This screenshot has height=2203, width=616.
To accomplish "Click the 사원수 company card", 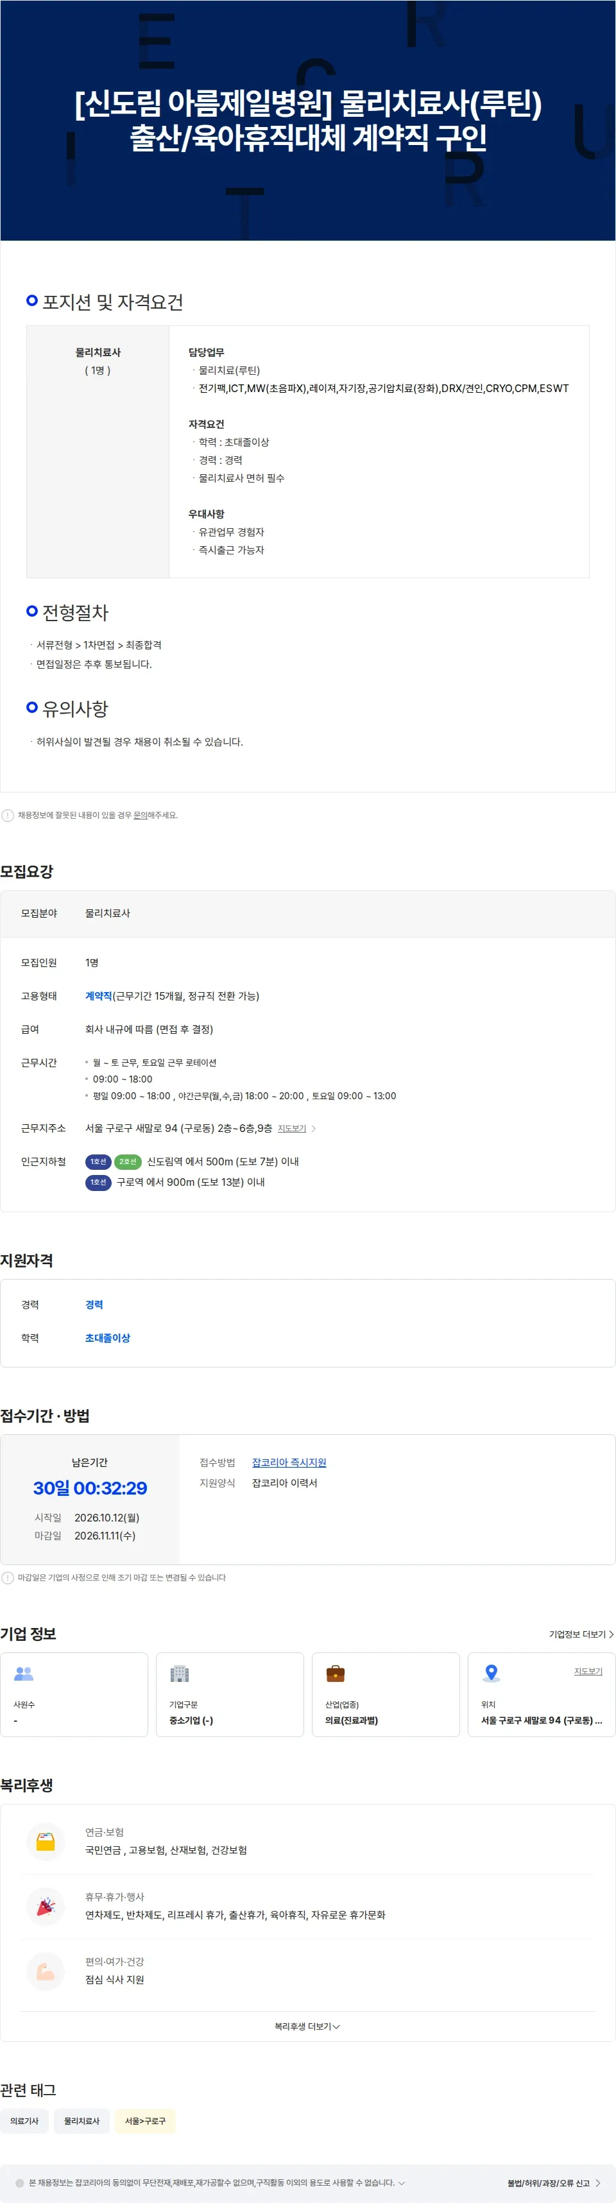I will (x=74, y=1694).
